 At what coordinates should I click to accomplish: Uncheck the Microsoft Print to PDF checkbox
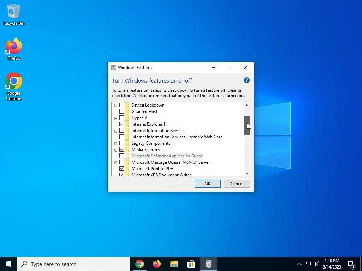click(122, 168)
